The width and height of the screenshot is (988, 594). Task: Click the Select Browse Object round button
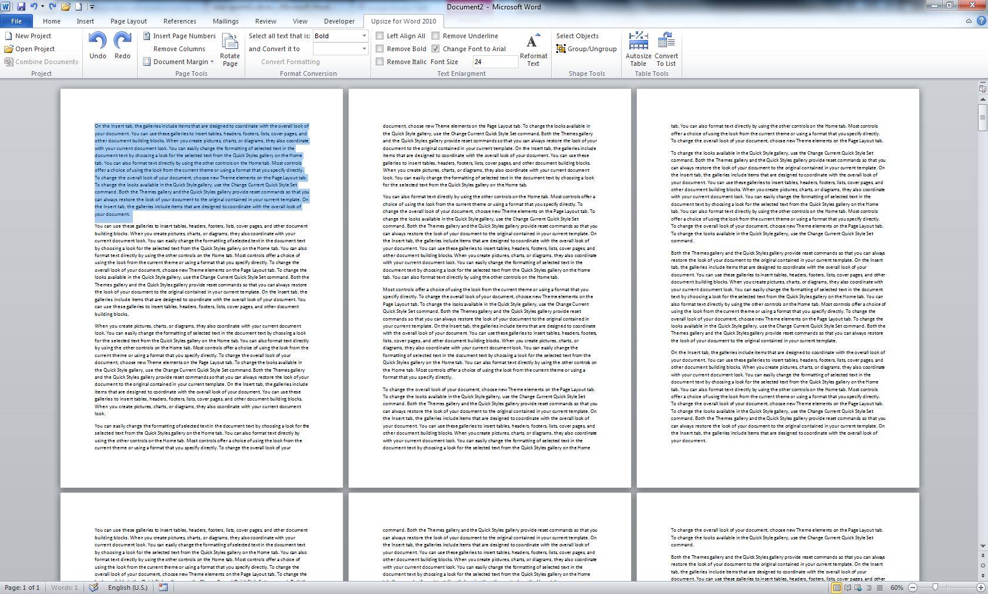click(983, 566)
